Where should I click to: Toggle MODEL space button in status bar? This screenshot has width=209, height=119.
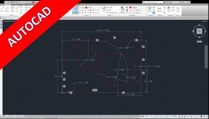coord(143,116)
